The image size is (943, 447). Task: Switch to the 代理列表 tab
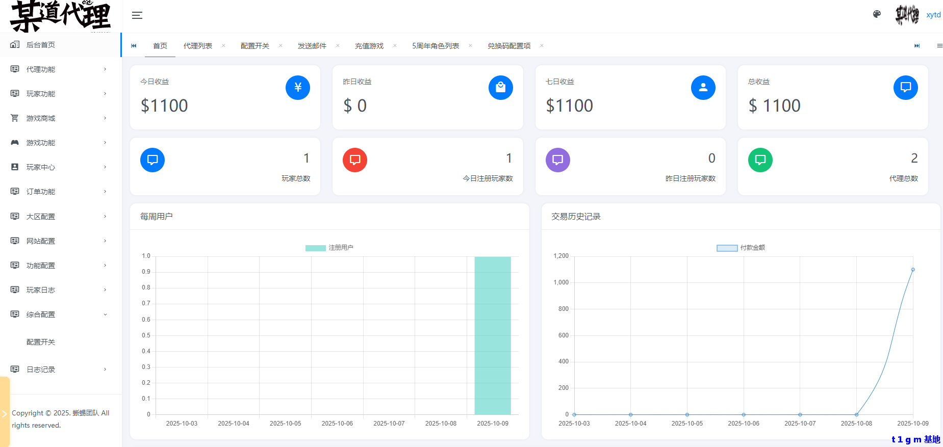coord(198,46)
